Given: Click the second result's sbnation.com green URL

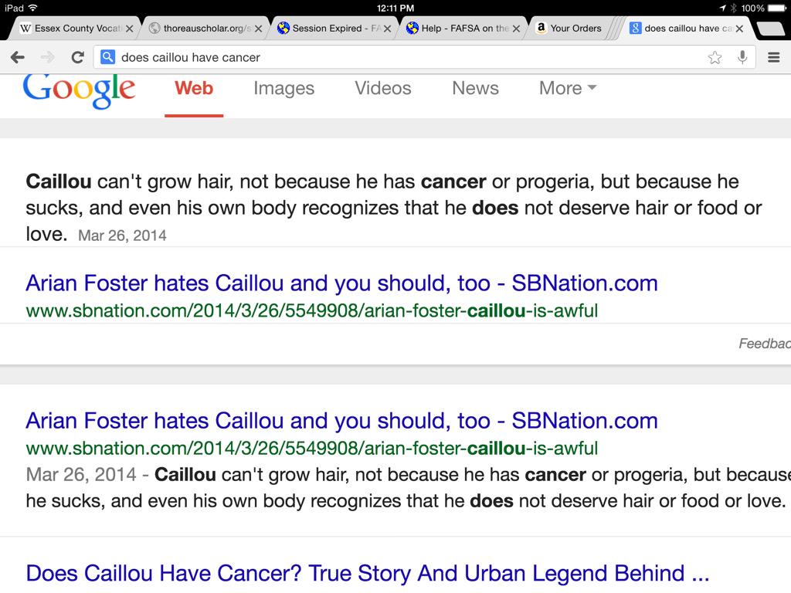Looking at the screenshot, I should [x=312, y=449].
